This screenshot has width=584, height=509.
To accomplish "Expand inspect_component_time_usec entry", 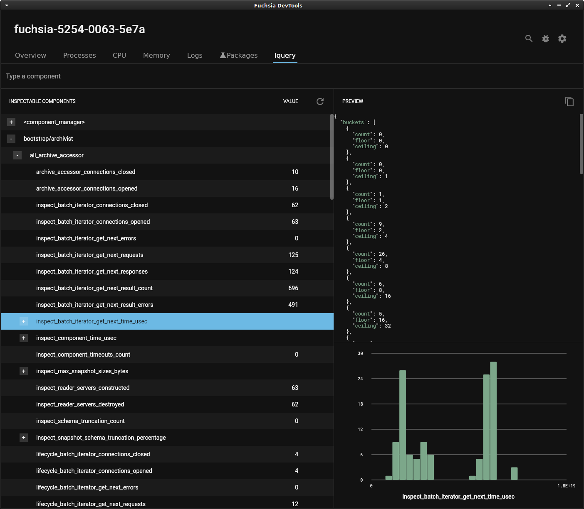I will click(24, 338).
